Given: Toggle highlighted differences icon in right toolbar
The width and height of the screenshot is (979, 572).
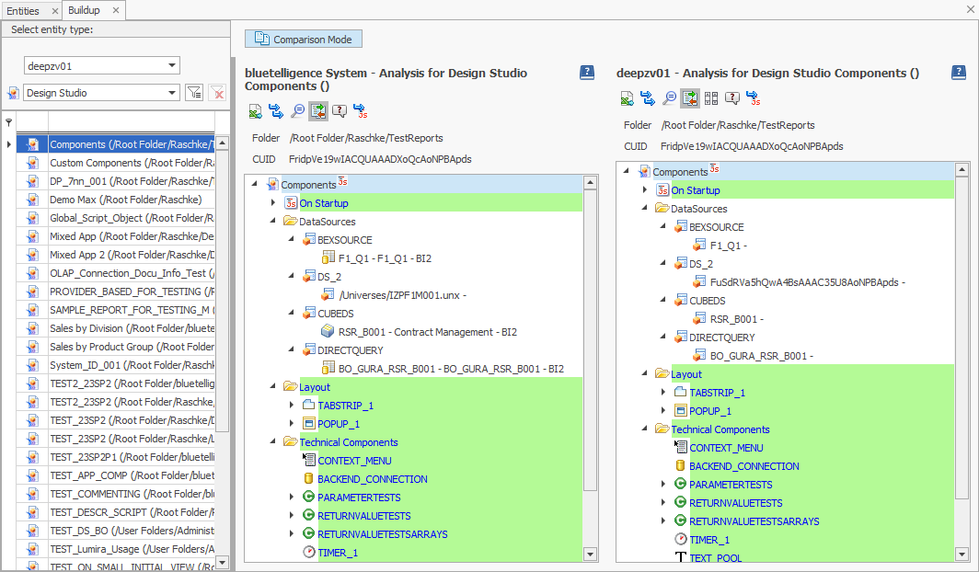Looking at the screenshot, I should [x=690, y=98].
